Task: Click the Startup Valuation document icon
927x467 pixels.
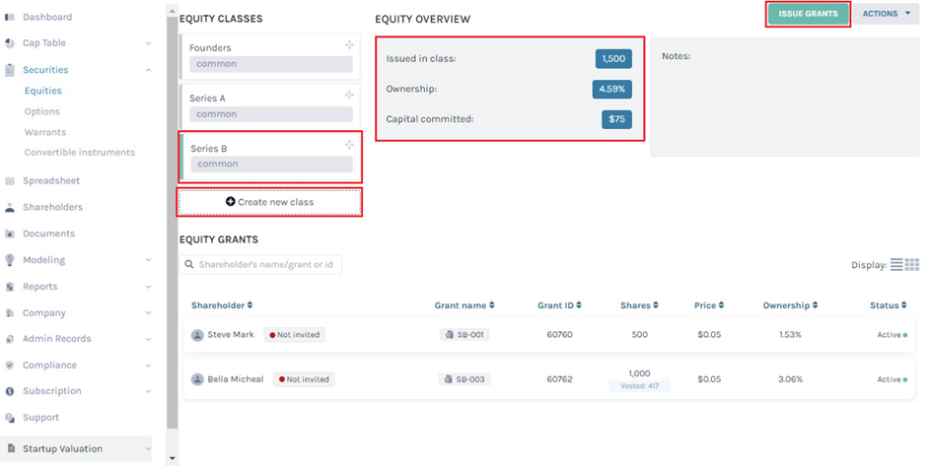Action: point(11,448)
